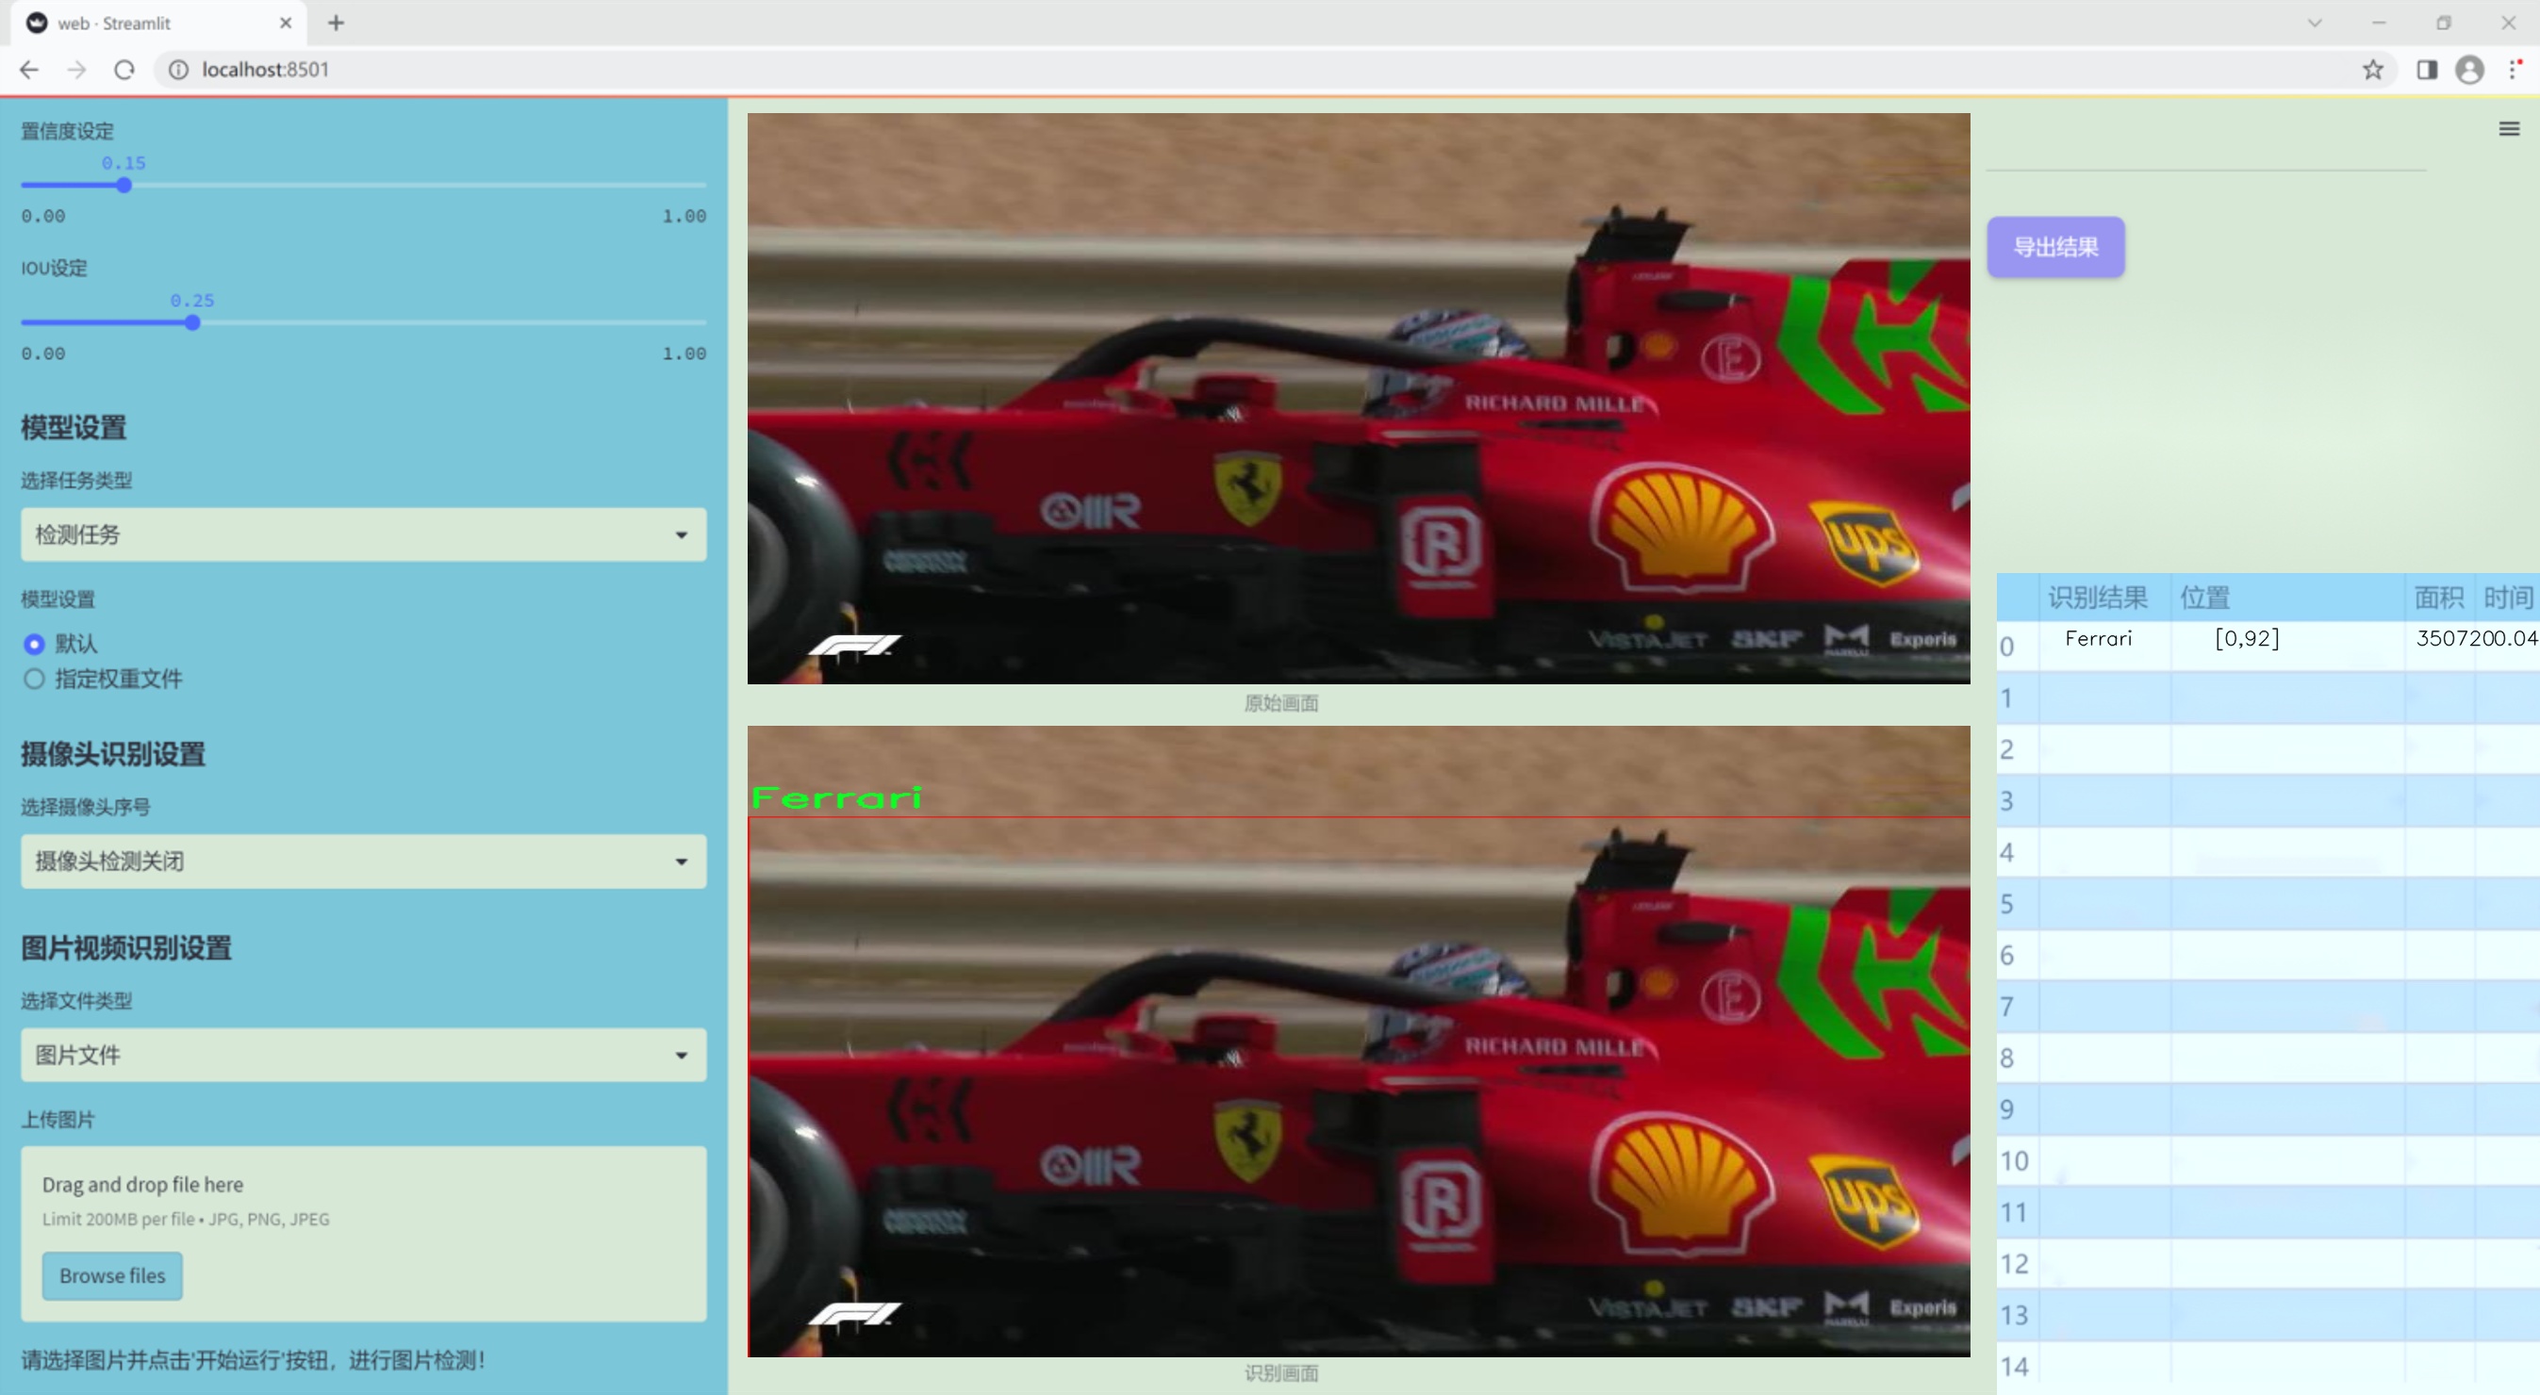
Task: Click the 时间 column header
Action: [2507, 598]
